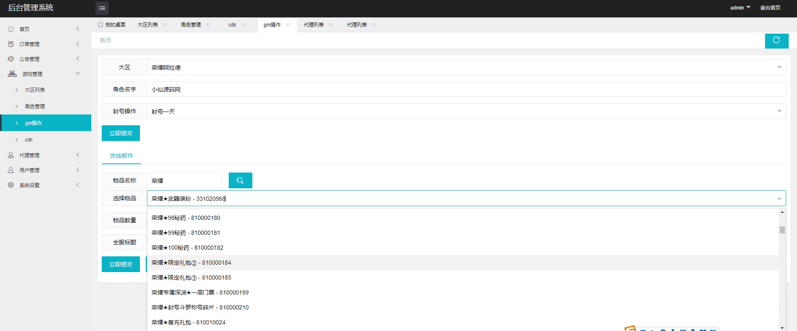This screenshot has width=797, height=331.
Task: Select 荣耀★98秘药 - 810000180 option
Action: pos(463,218)
